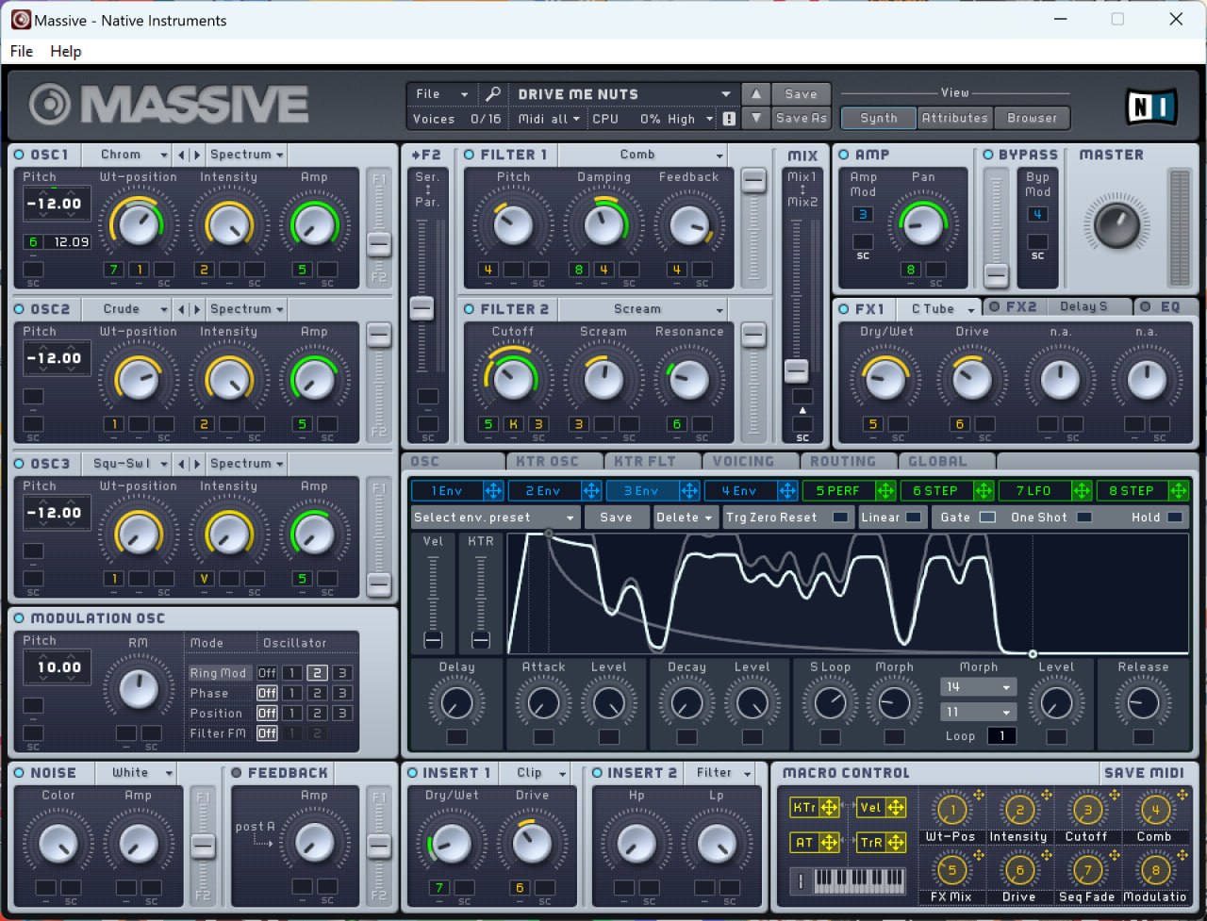Click the Vel envelope slider handle

tap(433, 640)
